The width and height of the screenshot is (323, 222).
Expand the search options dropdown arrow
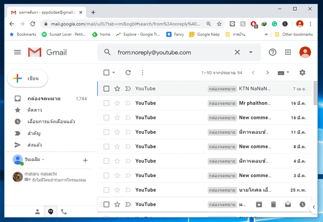click(x=251, y=52)
